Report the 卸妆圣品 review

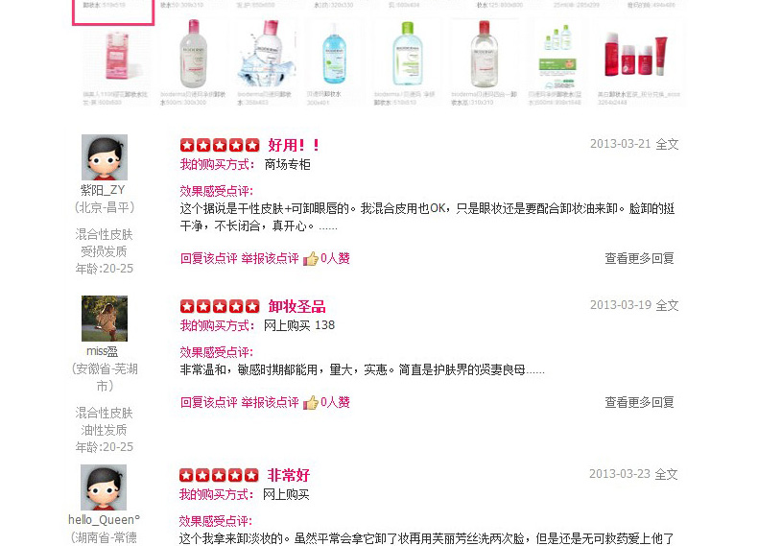pos(270,402)
